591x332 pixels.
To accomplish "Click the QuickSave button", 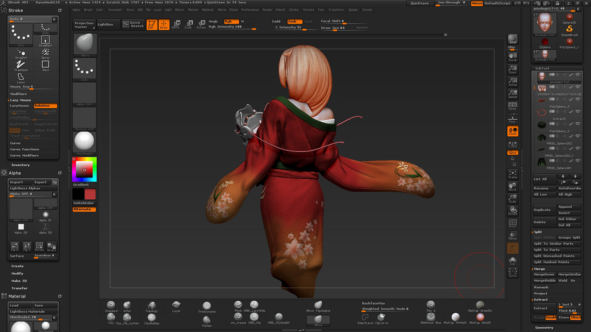I will (x=420, y=3).
